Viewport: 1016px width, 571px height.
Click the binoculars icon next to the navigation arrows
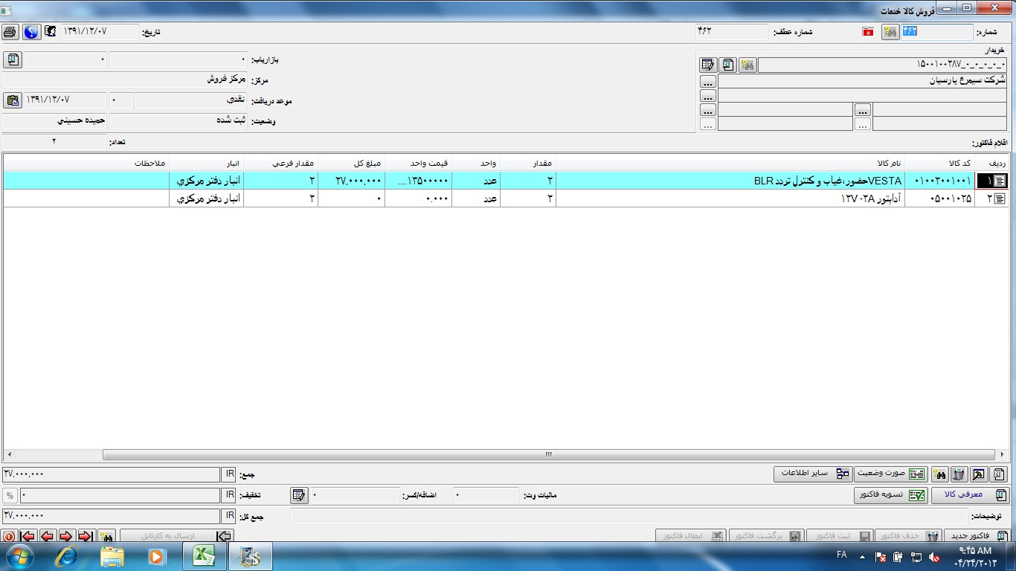pyautogui.click(x=106, y=536)
